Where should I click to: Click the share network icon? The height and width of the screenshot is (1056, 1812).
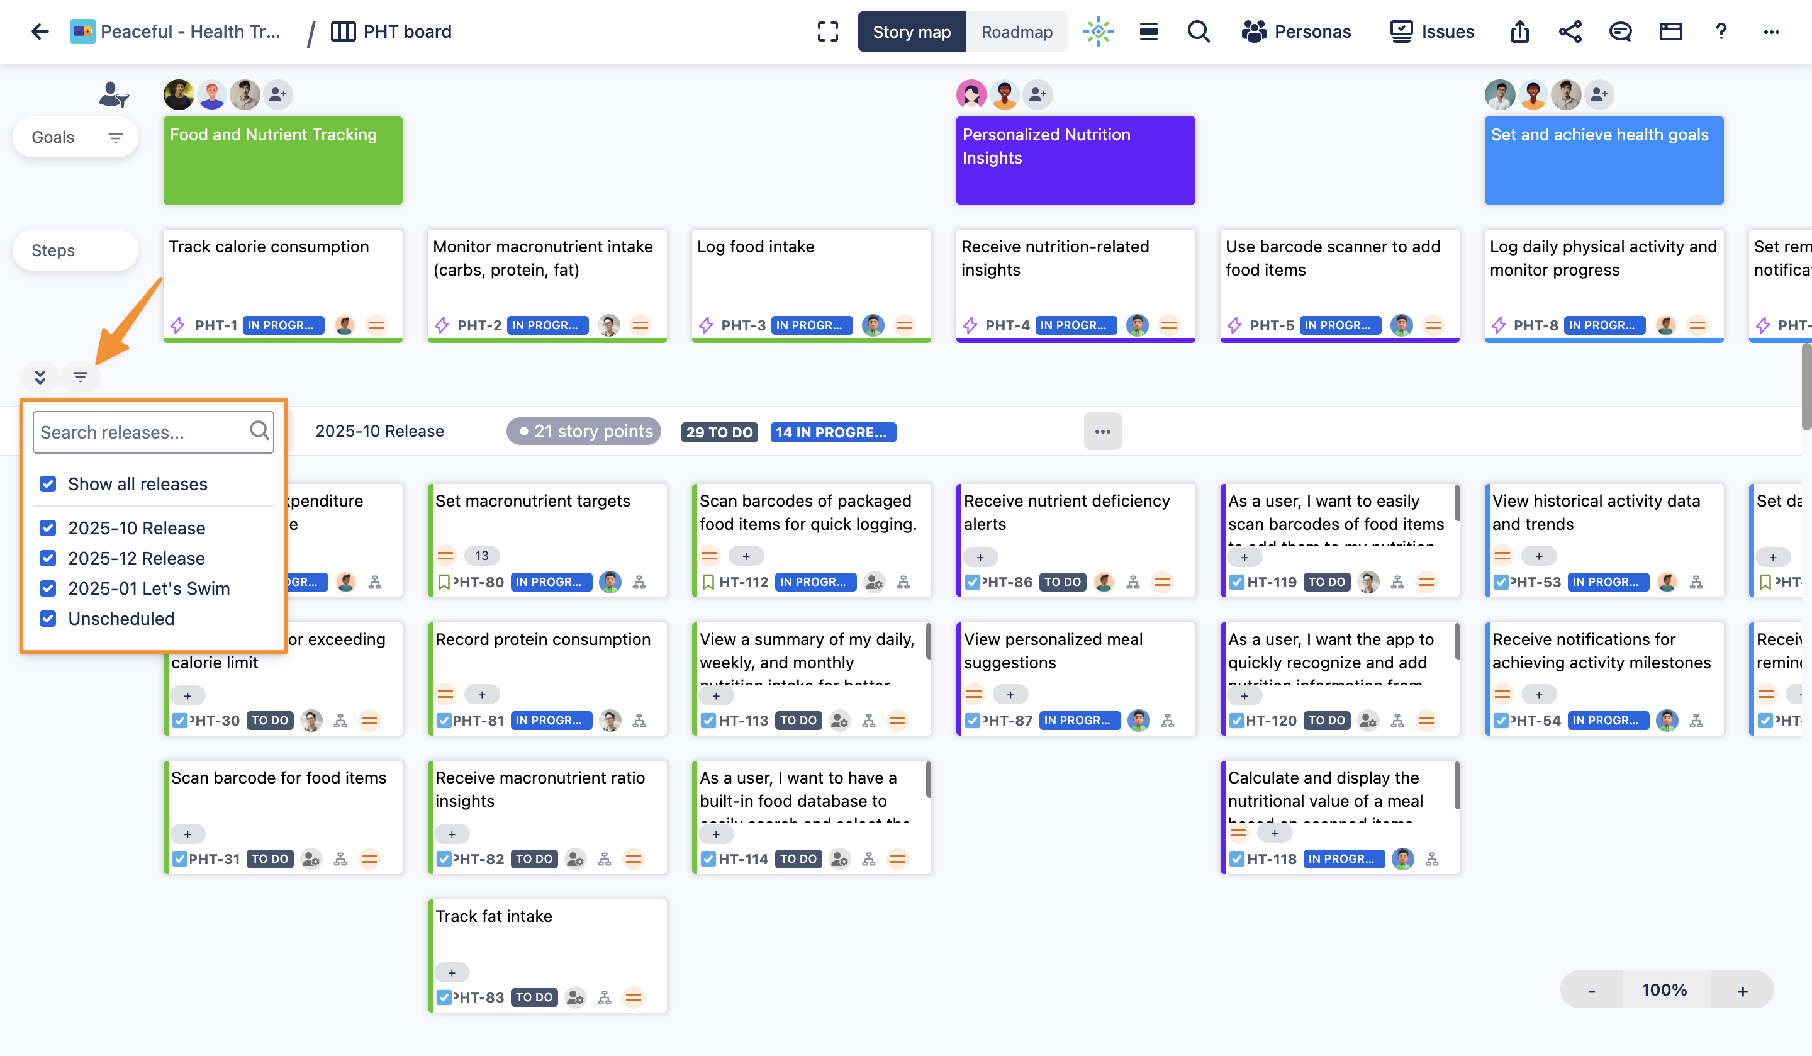click(1570, 31)
